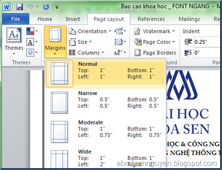The height and width of the screenshot is (170, 222).
Task: Open the Themes gallery button
Action: pyautogui.click(x=14, y=41)
